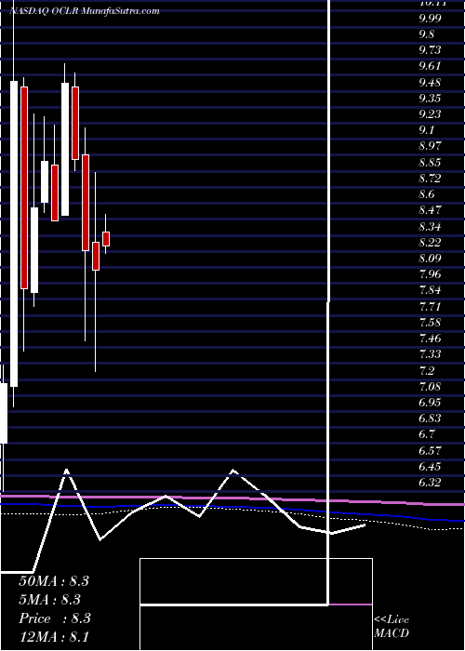Click the Price : 8.3 label
Image resolution: width=465 pixels, height=651 pixels.
tap(55, 618)
